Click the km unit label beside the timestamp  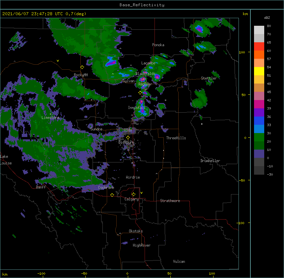click(x=245, y=14)
